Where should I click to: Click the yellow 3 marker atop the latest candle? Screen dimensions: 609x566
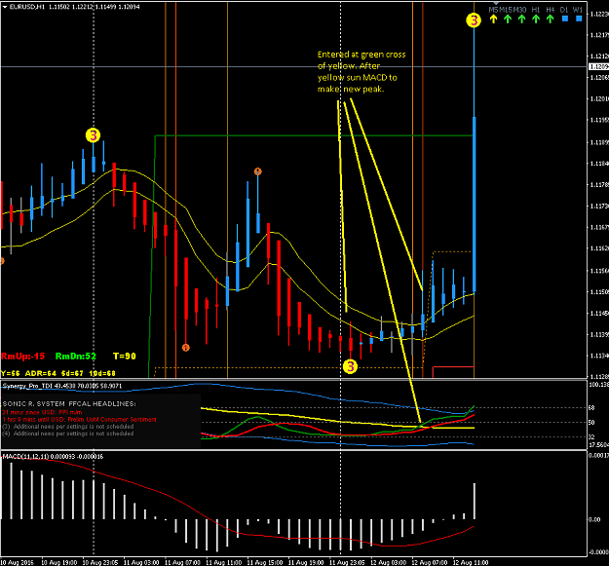[474, 20]
